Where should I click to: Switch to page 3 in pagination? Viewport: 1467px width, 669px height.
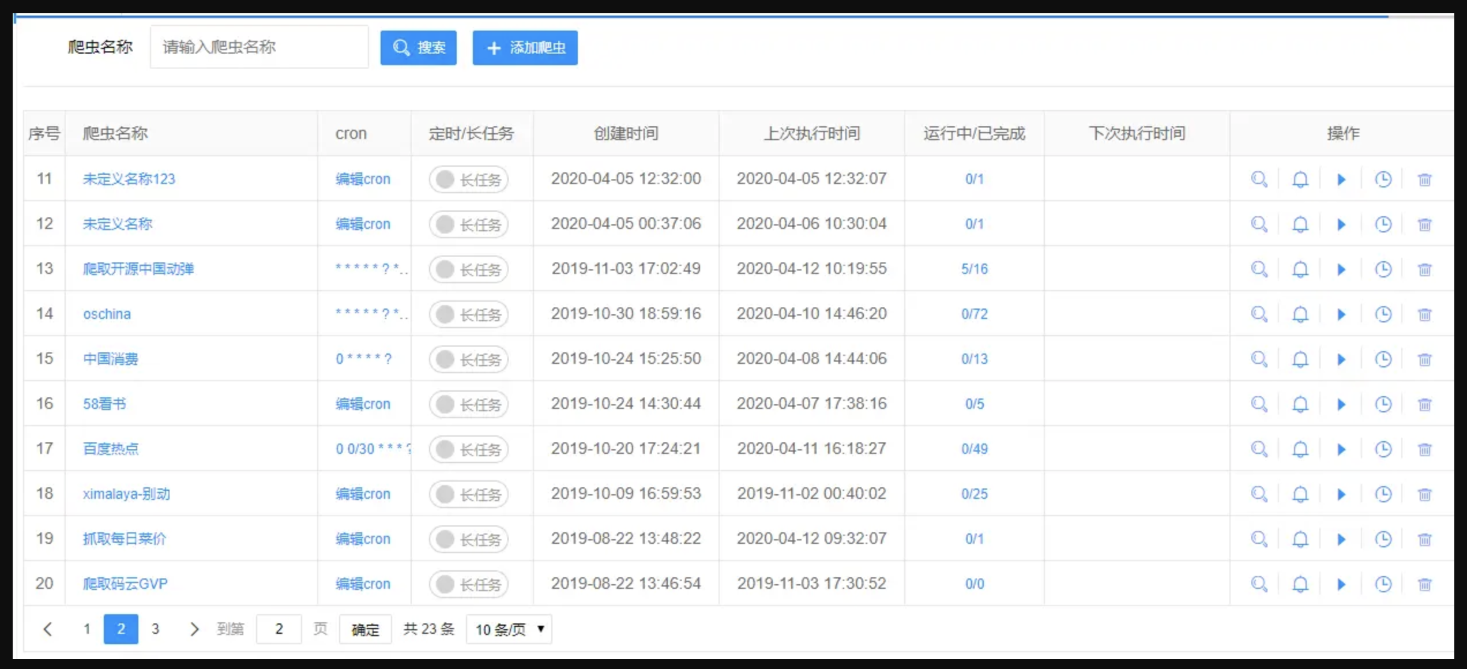(x=155, y=629)
